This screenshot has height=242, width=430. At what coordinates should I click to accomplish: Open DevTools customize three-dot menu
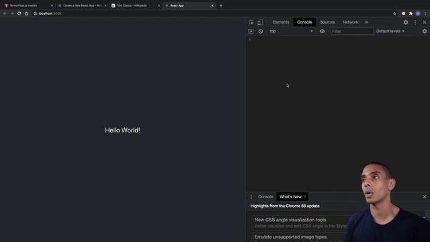pyautogui.click(x=415, y=22)
